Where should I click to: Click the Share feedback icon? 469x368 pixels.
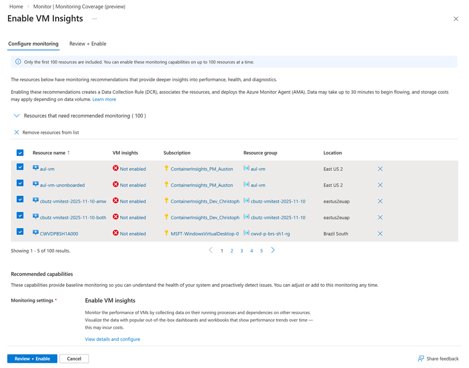coord(421,359)
